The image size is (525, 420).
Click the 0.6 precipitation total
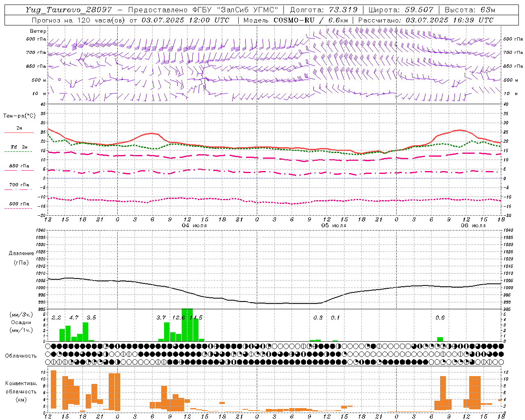pyautogui.click(x=440, y=318)
